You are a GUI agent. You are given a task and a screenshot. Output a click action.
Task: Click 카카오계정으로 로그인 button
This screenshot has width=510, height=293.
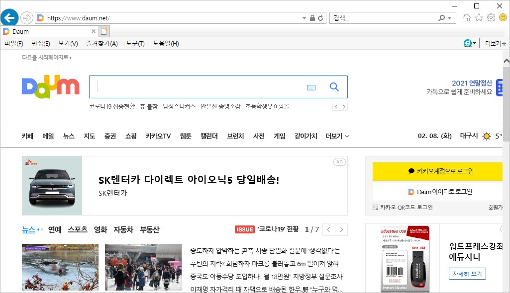click(437, 171)
